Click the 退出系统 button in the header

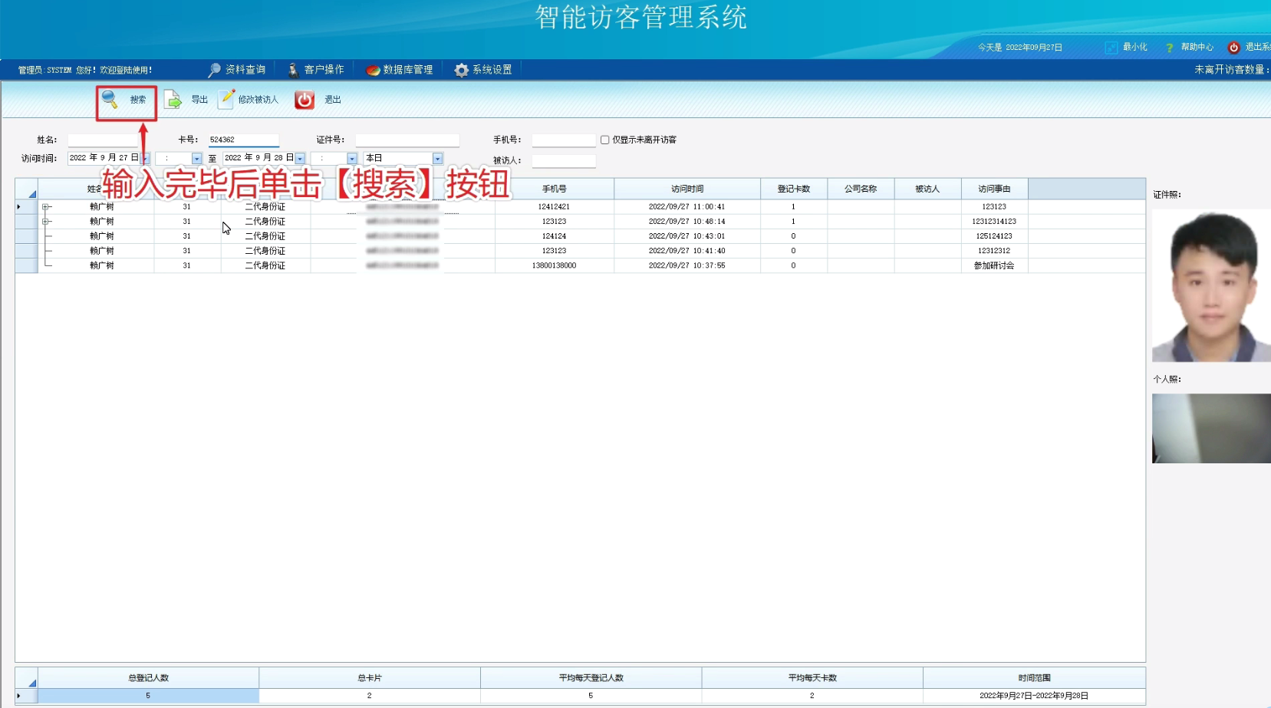coord(1250,48)
